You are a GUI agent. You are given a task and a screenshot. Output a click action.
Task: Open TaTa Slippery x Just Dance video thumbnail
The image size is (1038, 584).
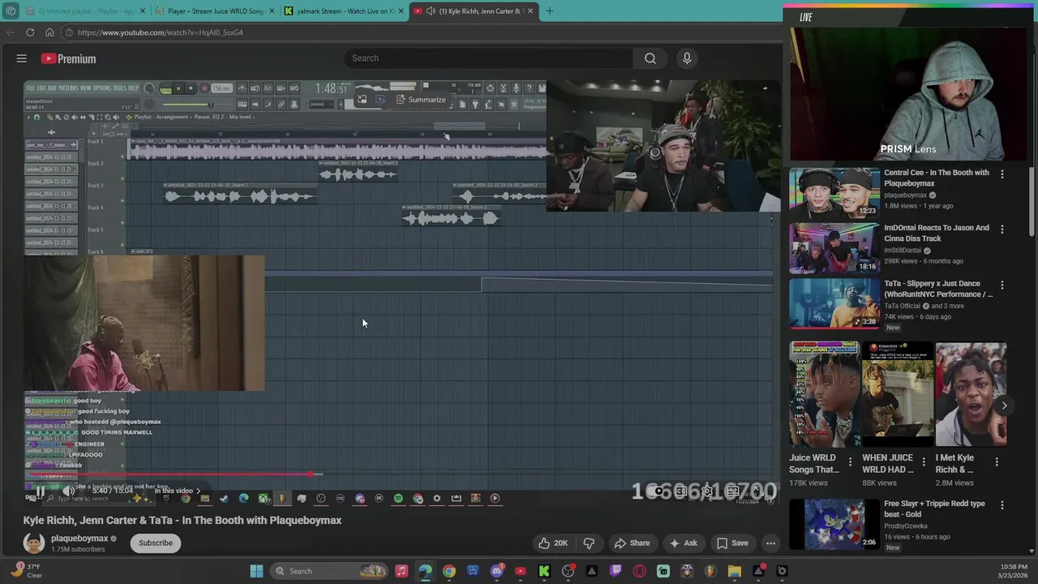834,303
